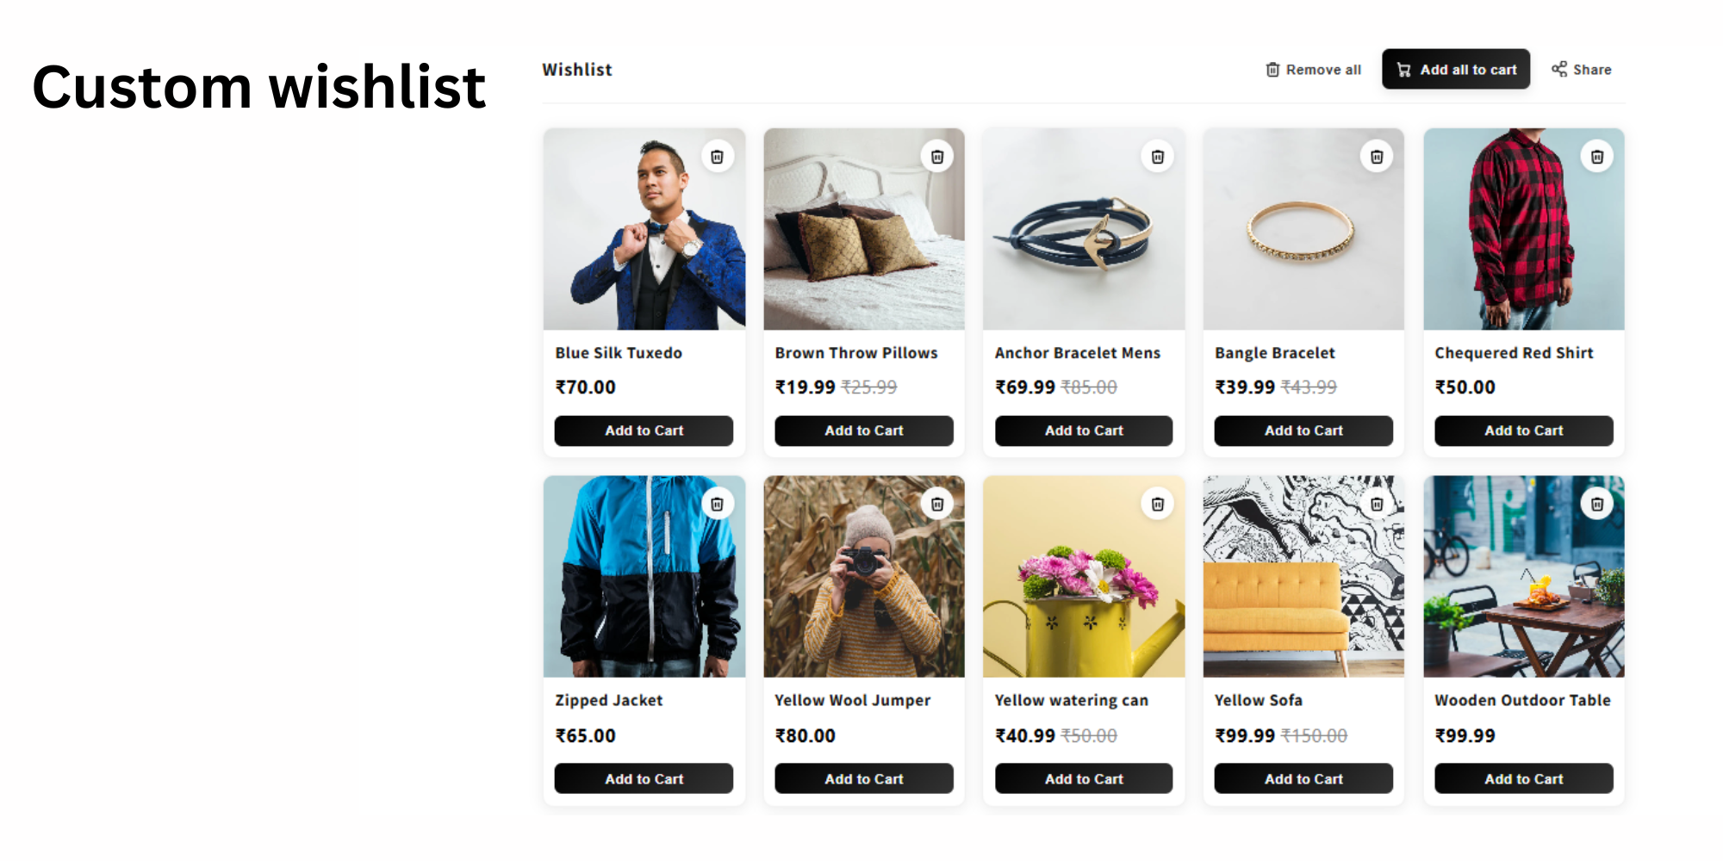Delete Chequered Red Shirt via trash icon
1723x861 pixels.
(x=1597, y=156)
